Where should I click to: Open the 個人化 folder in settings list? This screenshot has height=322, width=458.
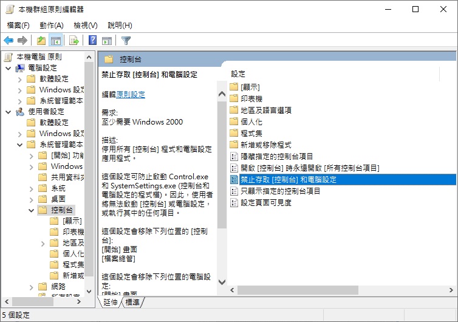tap(251, 122)
